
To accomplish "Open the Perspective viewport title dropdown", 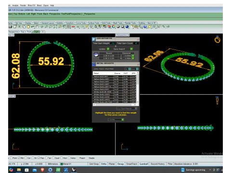I will coord(128,35).
